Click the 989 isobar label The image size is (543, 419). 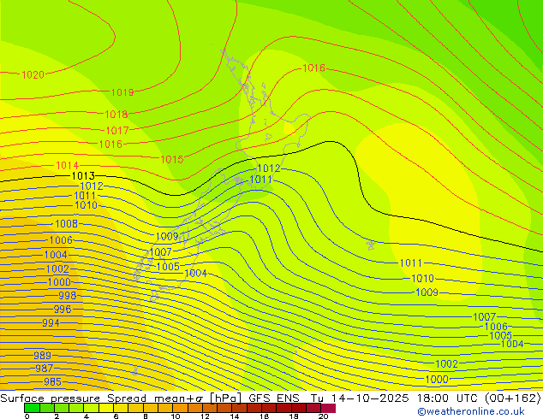(x=42, y=356)
